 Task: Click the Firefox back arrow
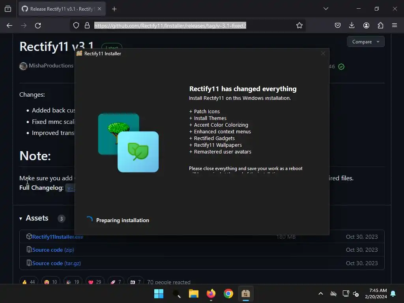click(9, 26)
